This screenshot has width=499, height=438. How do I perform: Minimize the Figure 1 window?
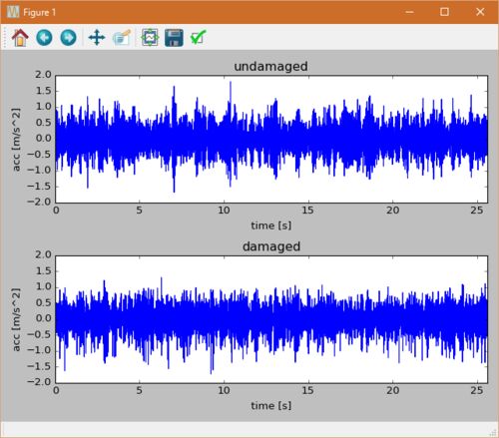410,12
